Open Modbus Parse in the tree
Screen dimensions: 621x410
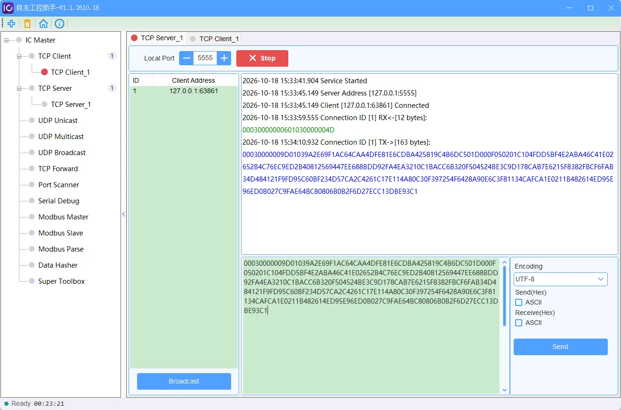point(61,249)
